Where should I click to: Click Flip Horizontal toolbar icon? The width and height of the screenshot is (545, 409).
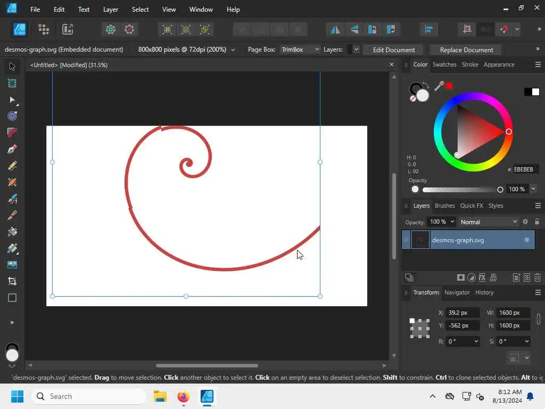click(x=335, y=30)
